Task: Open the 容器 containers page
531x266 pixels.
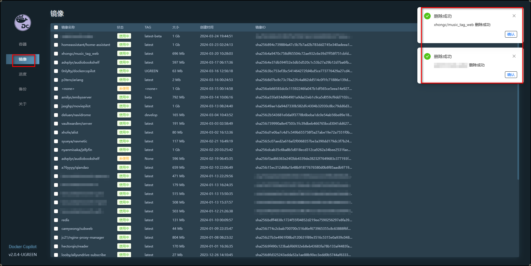Action: (23, 44)
